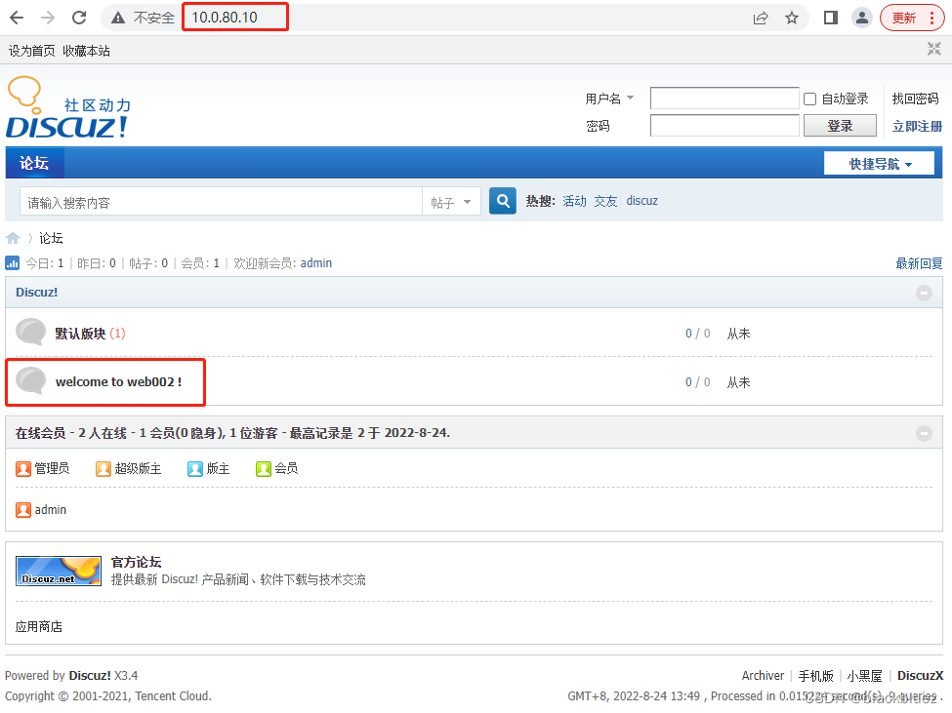Click the 小黑屋 footer link
The image size is (952, 713).
864,675
